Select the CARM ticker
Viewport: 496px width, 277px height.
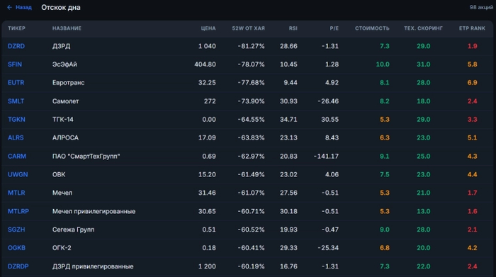click(17, 156)
